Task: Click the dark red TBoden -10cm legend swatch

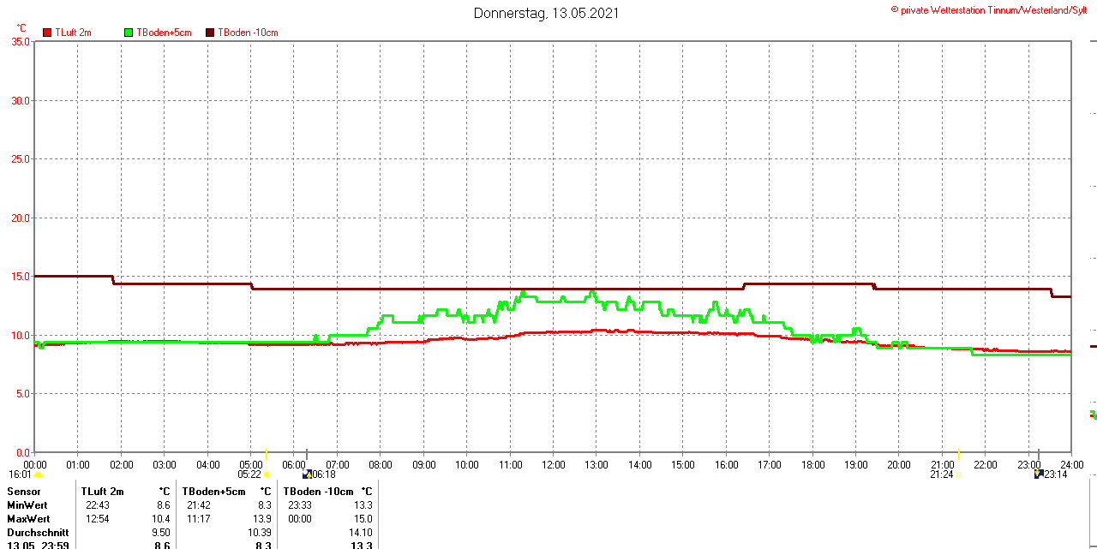Action: pyautogui.click(x=210, y=33)
